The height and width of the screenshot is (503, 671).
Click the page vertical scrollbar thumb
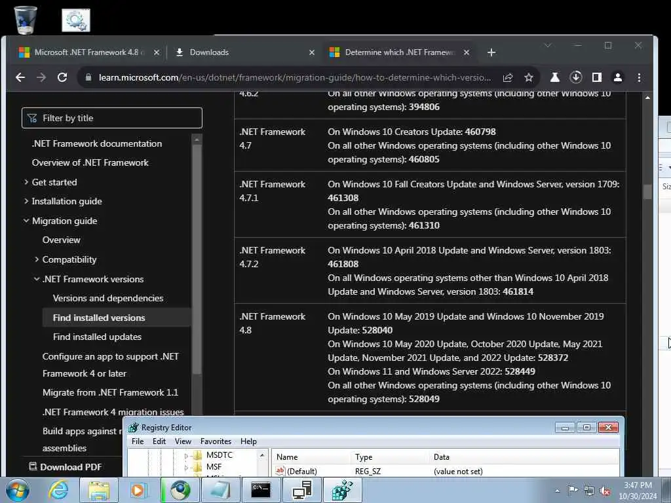(x=647, y=191)
